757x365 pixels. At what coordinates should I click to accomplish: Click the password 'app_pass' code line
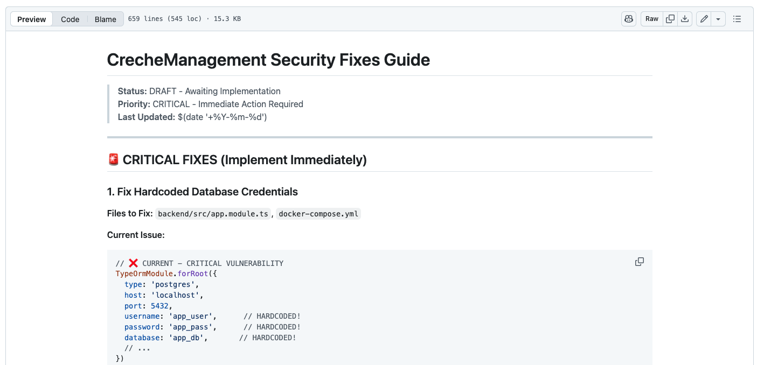pyautogui.click(x=212, y=327)
